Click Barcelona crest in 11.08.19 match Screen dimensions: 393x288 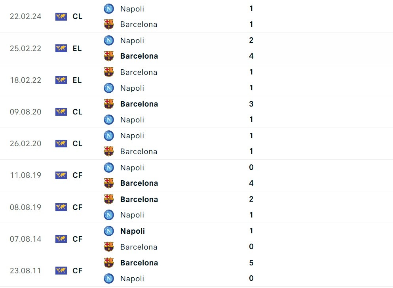tap(108, 183)
